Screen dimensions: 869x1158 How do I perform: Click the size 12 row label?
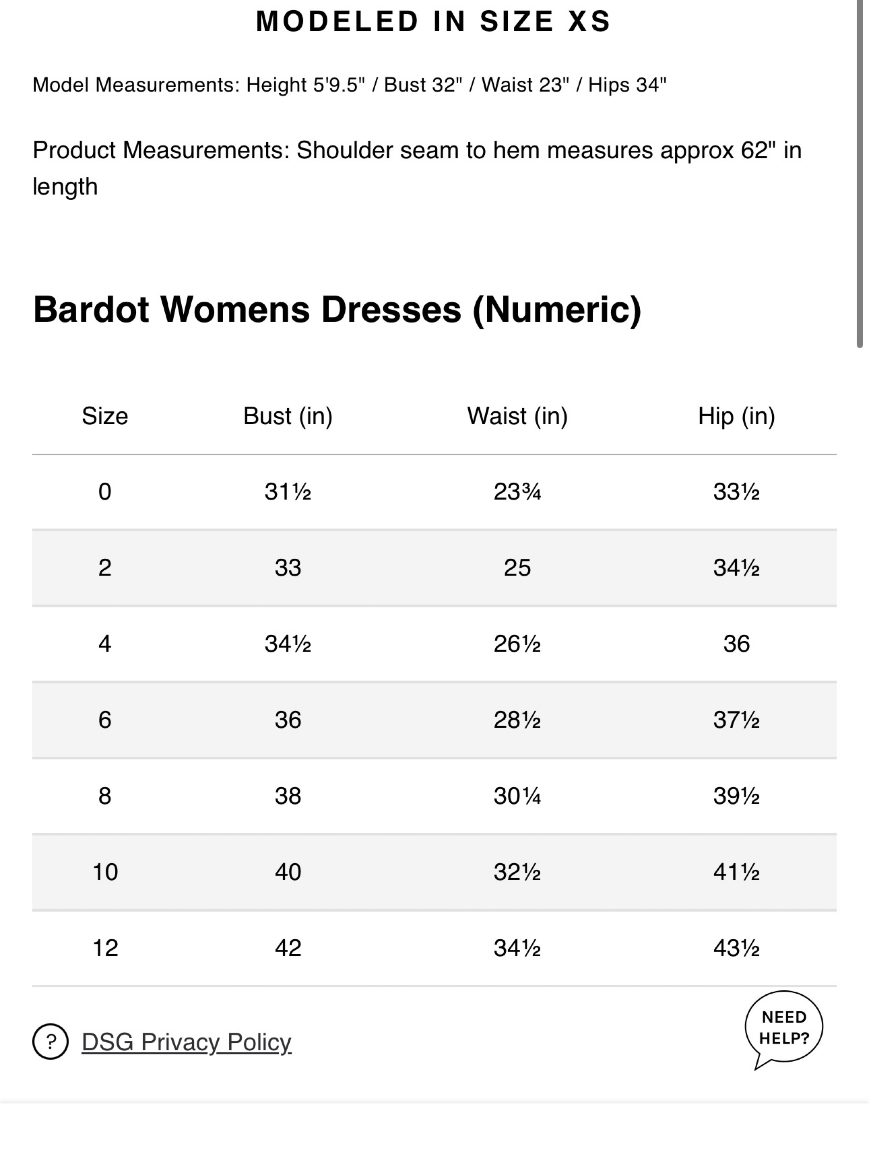[105, 948]
